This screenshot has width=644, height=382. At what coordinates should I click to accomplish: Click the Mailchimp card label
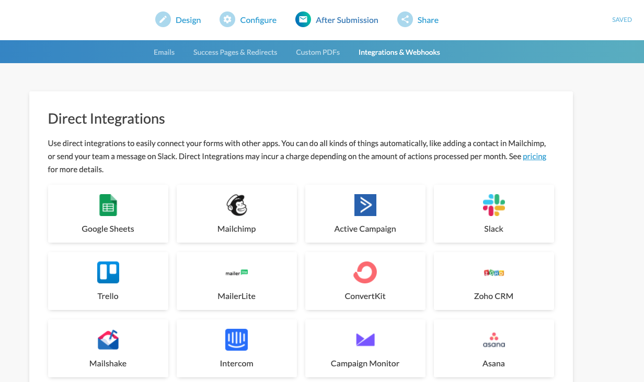point(237,229)
